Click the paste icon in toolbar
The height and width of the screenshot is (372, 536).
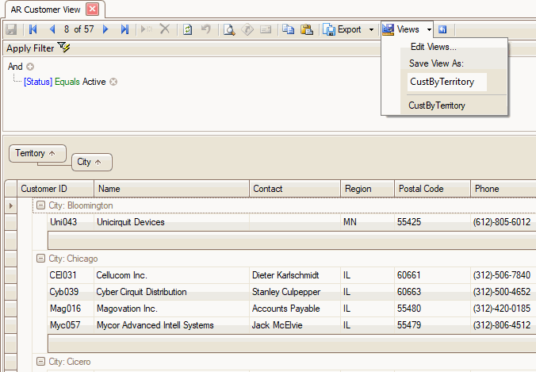tap(306, 29)
